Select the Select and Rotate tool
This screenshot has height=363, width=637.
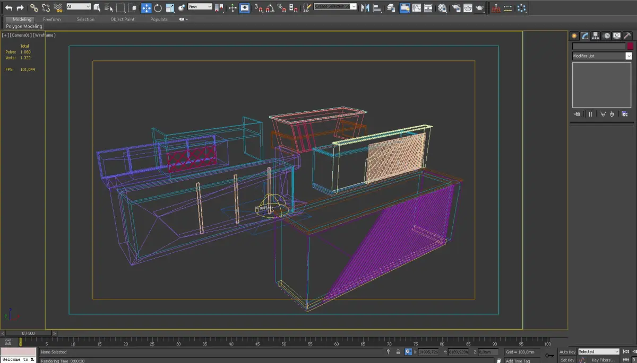tap(158, 8)
